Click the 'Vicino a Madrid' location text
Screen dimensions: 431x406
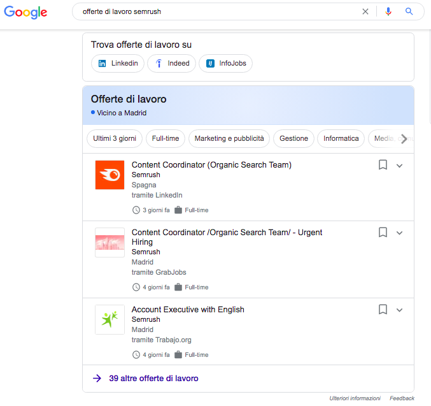coord(122,113)
